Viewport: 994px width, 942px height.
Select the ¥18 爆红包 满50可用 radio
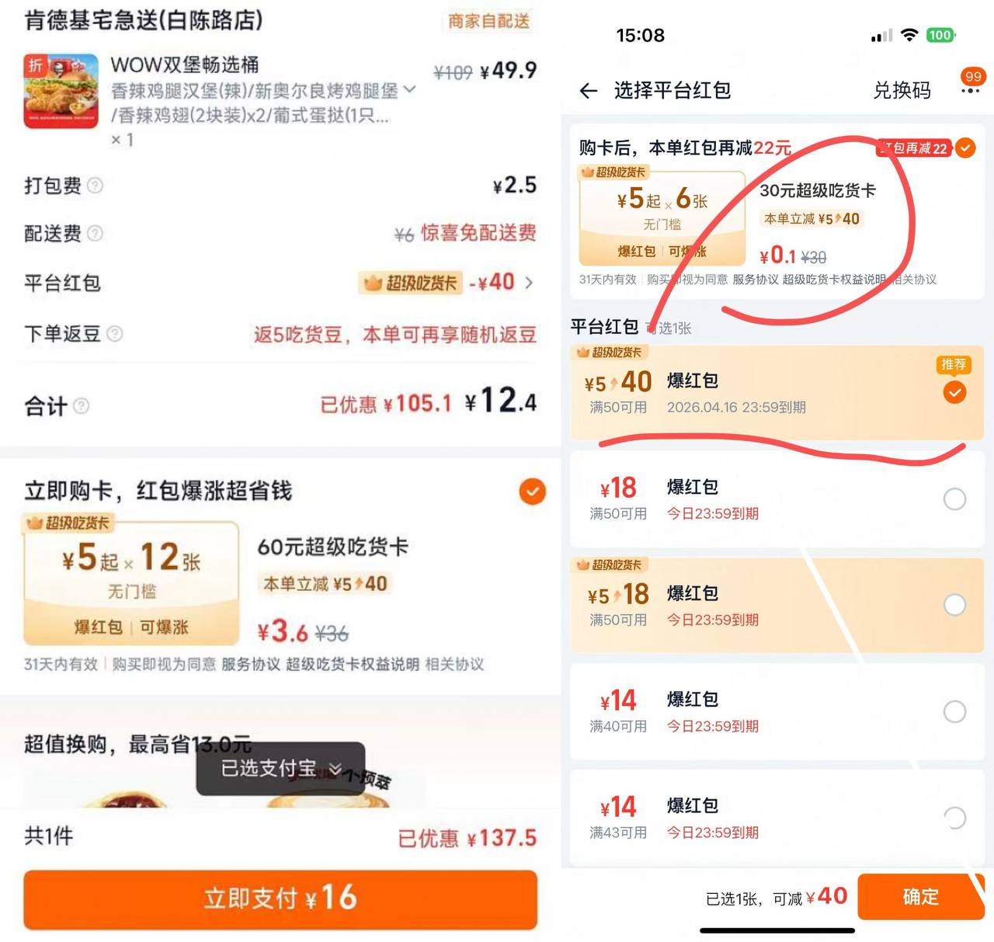click(954, 499)
